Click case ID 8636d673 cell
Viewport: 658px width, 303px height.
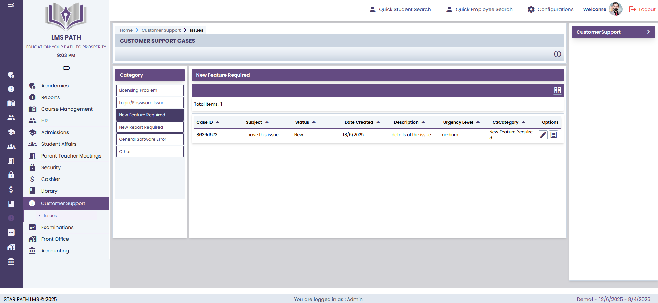point(207,135)
